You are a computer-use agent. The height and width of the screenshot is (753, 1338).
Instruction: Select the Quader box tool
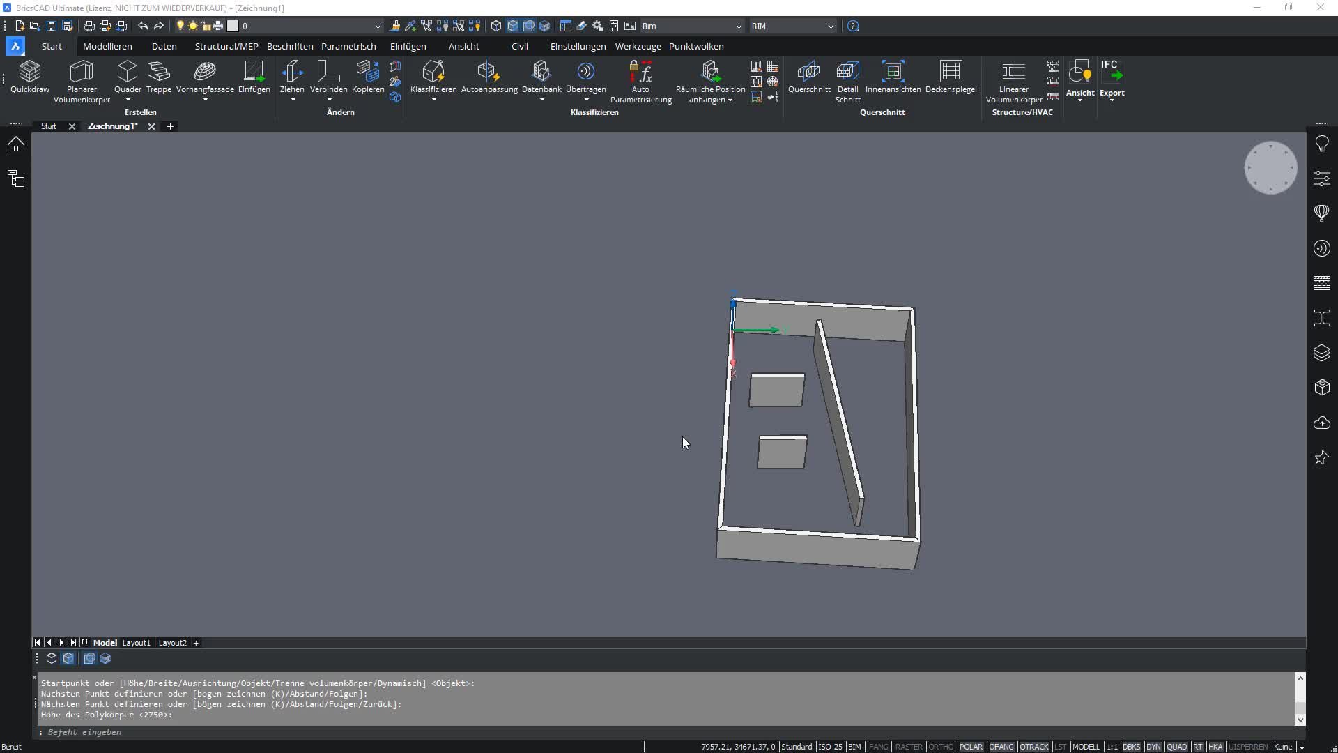coord(128,77)
